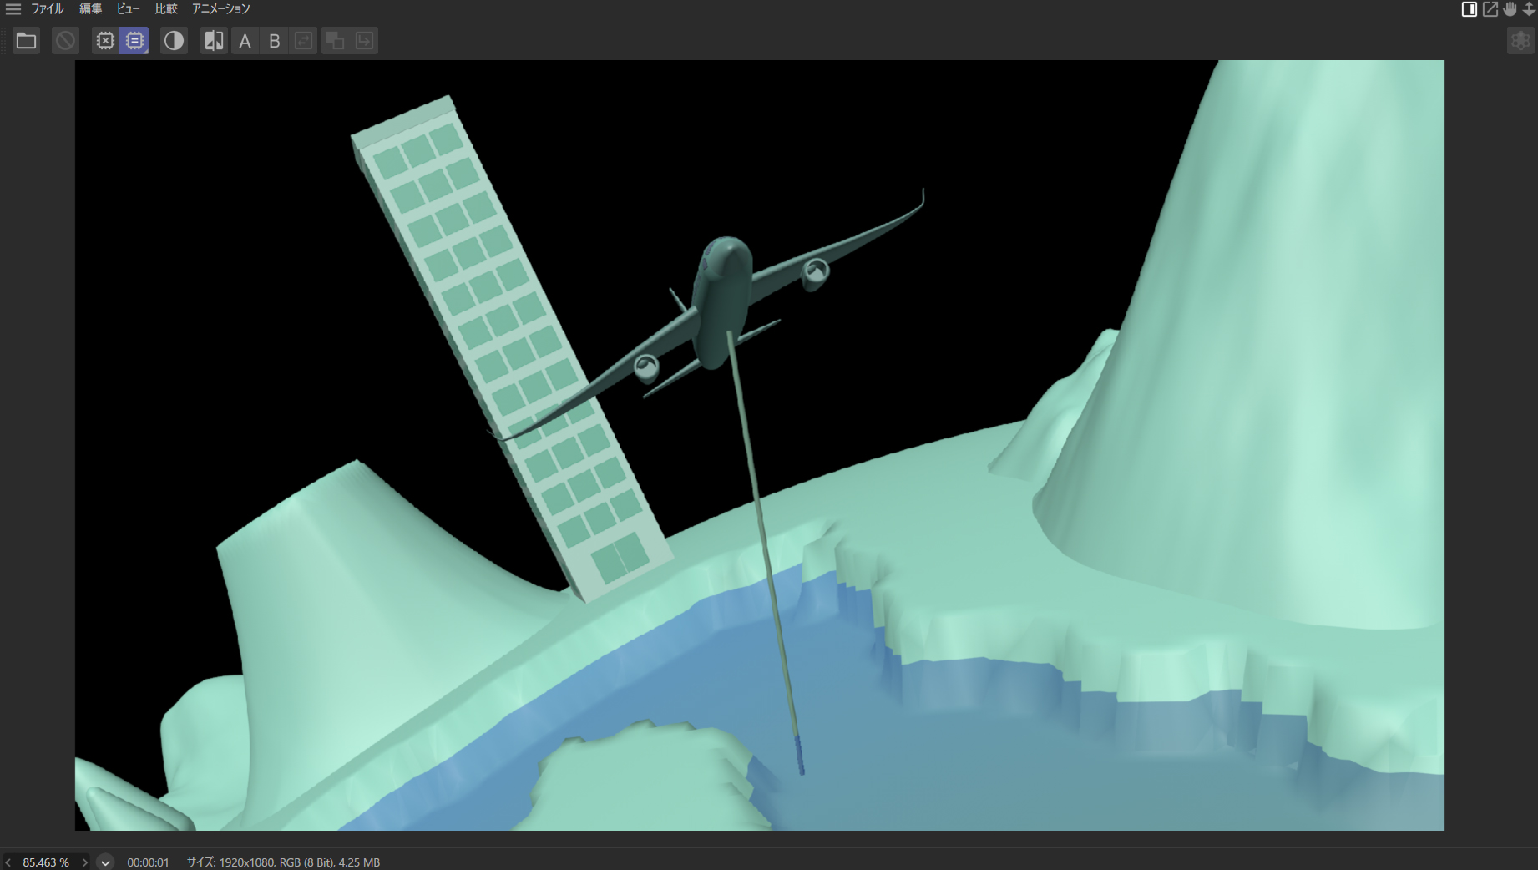Open the ファイル menu
This screenshot has height=870, width=1538.
(x=47, y=9)
